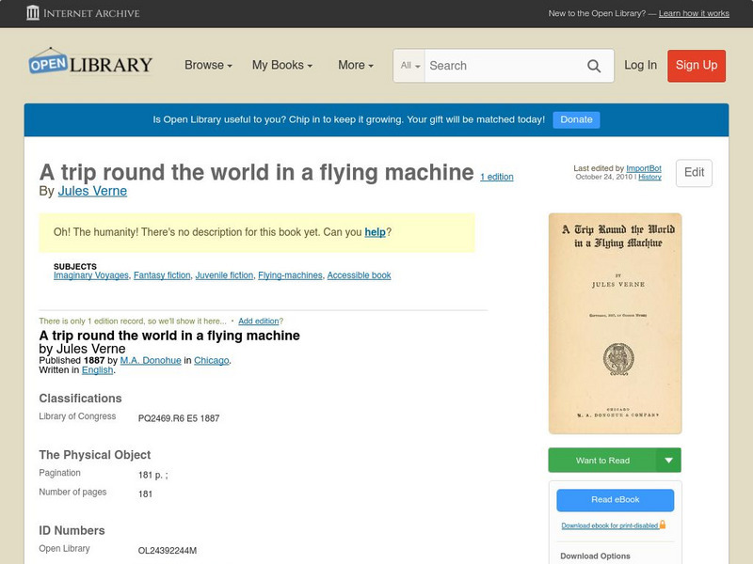
Task: Open the ImportBot editor profile link
Action: tap(643, 167)
